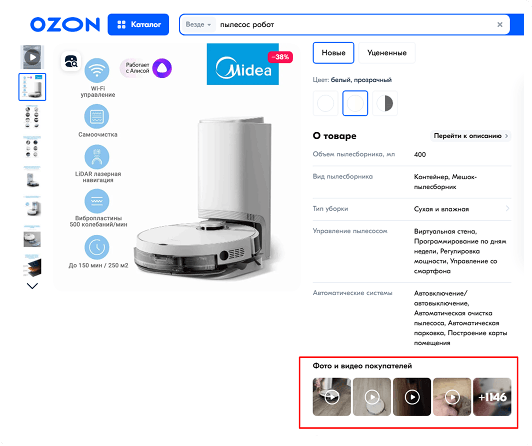Click the LiDAR laser navigation icon
532x446 pixels.
point(97,157)
